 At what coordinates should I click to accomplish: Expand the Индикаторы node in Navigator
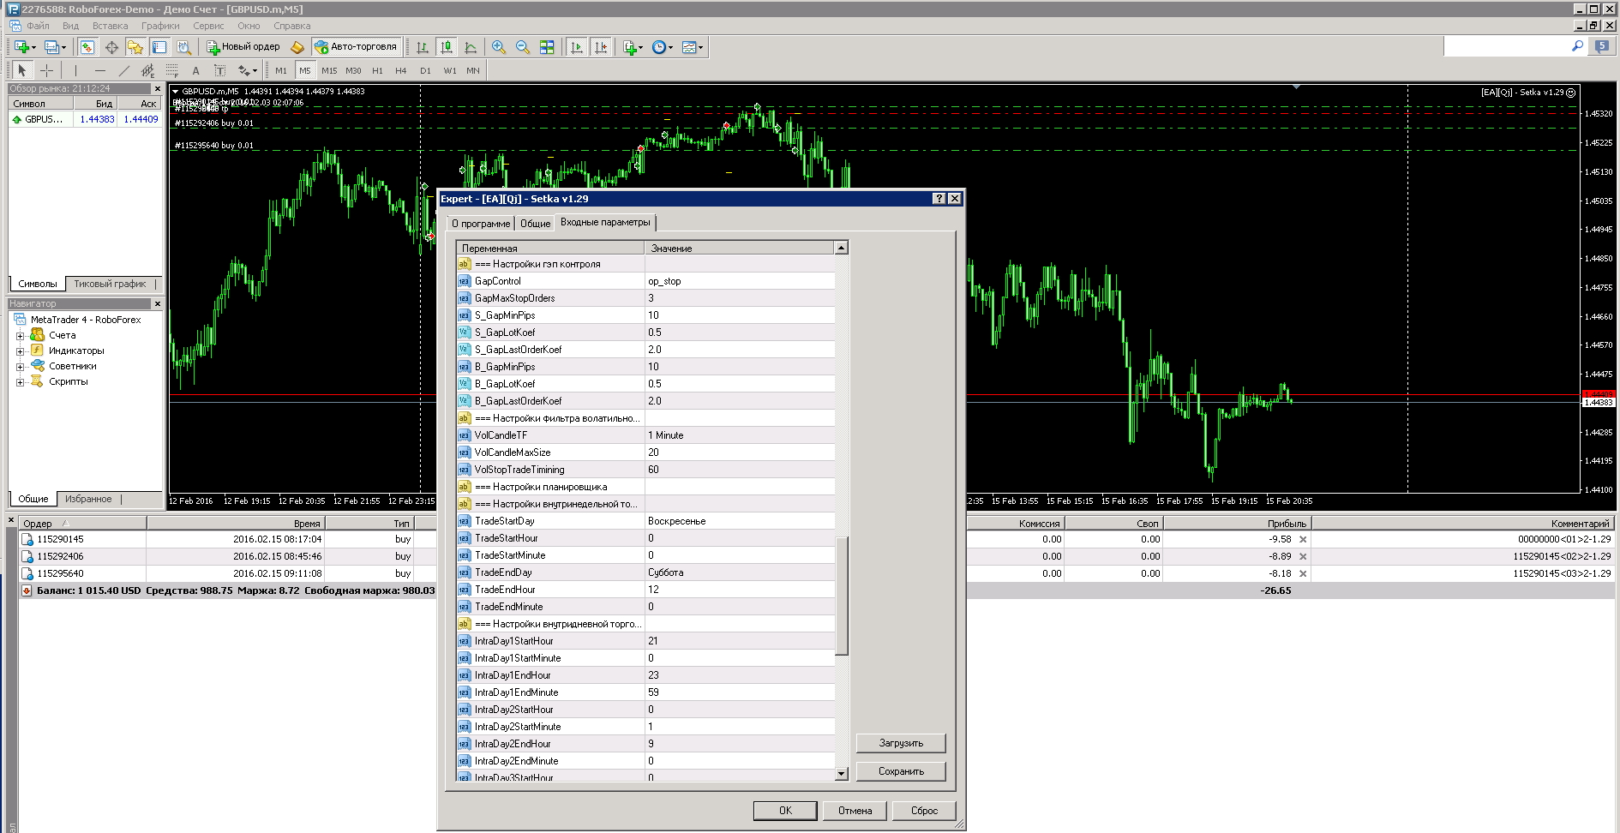pos(20,351)
